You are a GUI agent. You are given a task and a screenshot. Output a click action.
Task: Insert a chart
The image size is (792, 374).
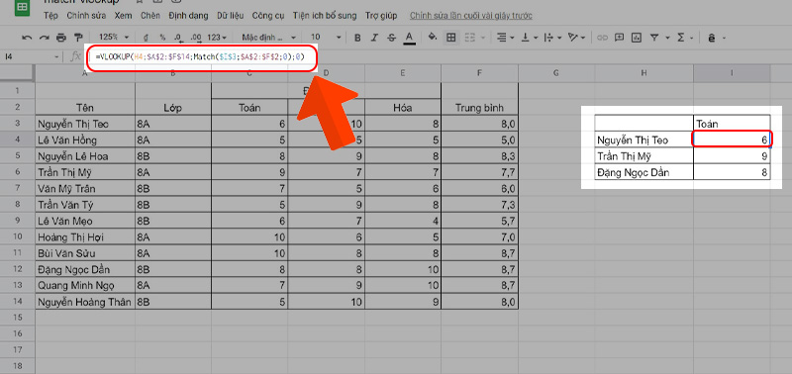[637, 38]
